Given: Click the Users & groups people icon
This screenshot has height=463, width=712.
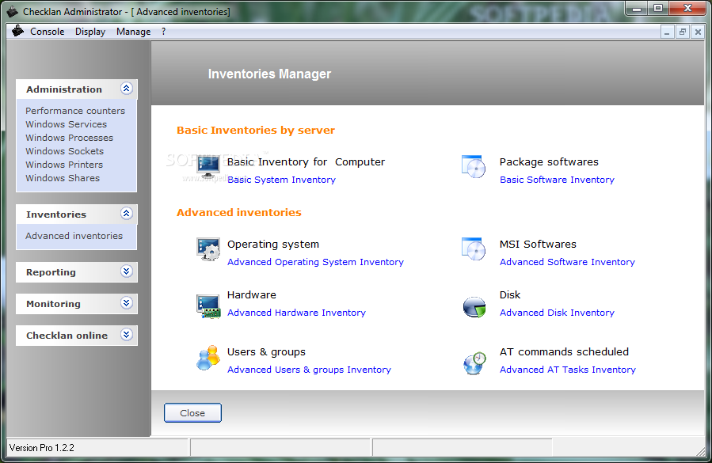Looking at the screenshot, I should (208, 358).
